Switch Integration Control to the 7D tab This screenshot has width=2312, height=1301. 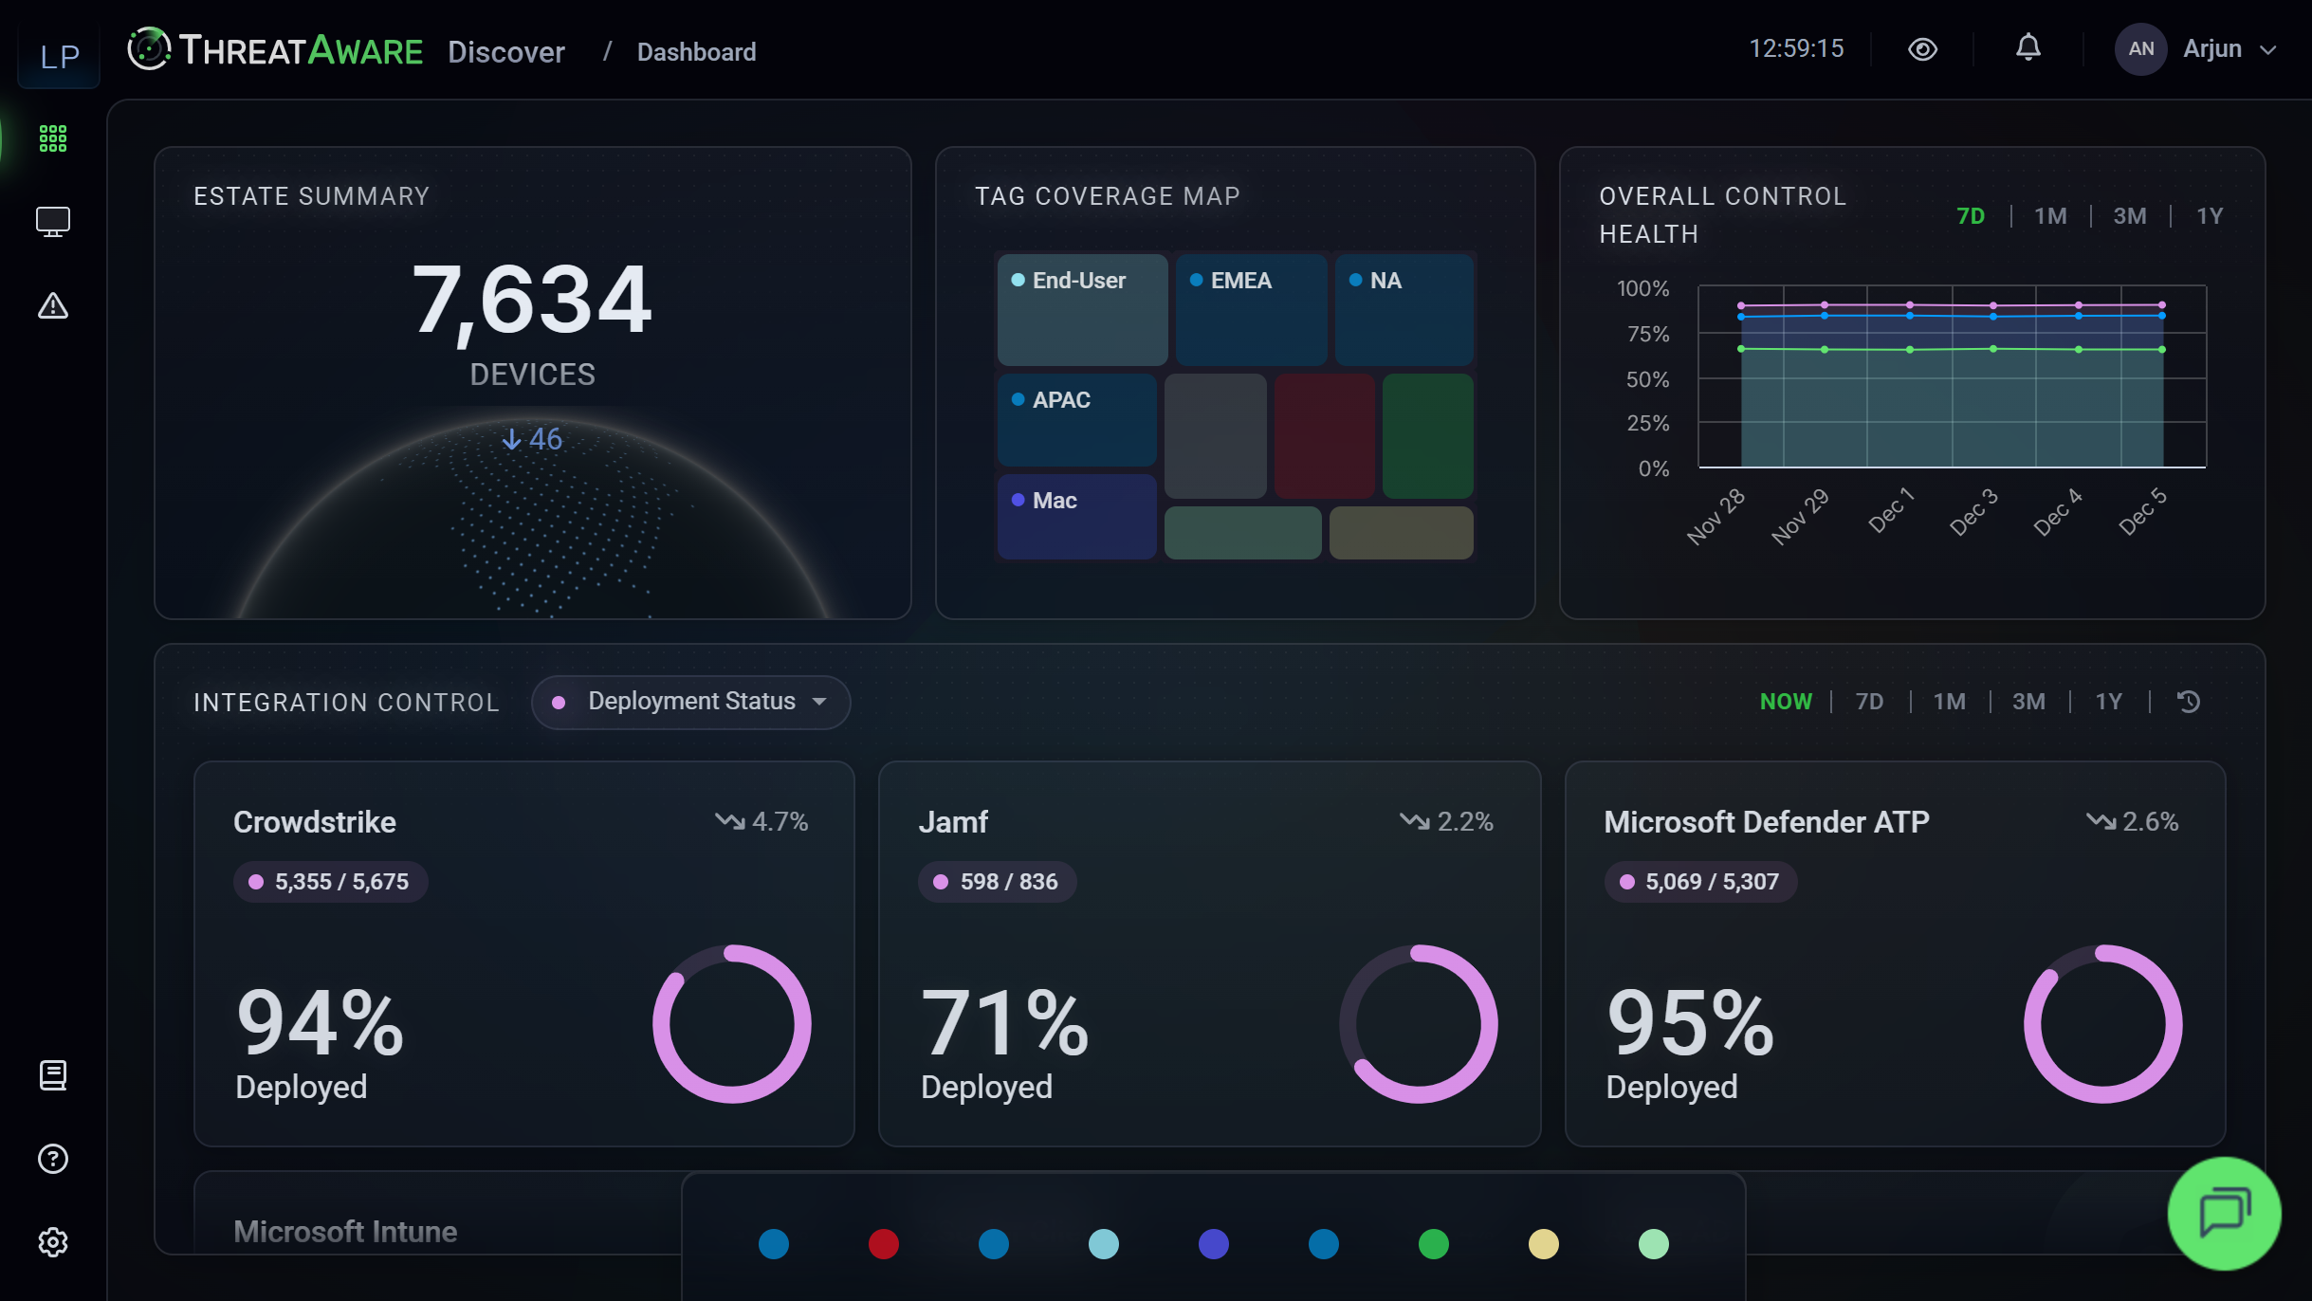coord(1869,702)
